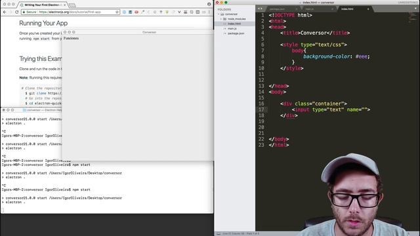This screenshot has width=420, height=236.
Task: Open index.html from the sidebar
Action: (234, 24)
